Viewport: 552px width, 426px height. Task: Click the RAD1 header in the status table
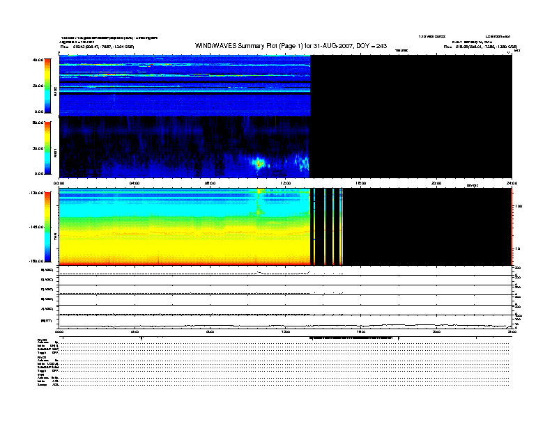[43, 358]
